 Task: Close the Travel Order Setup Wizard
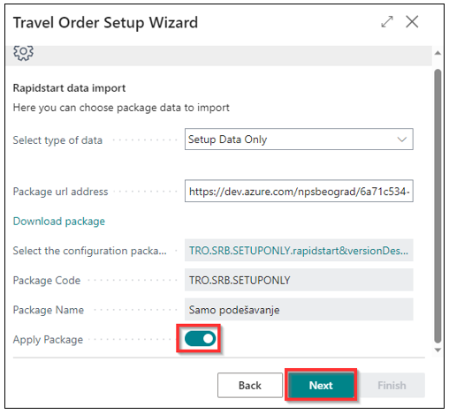click(x=412, y=22)
